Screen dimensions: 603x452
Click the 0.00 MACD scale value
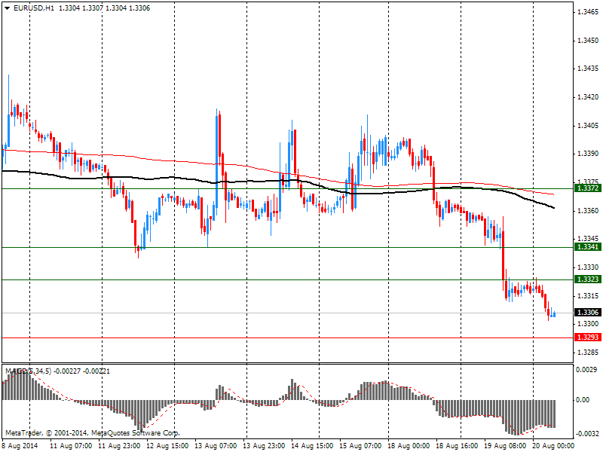tap(583, 400)
